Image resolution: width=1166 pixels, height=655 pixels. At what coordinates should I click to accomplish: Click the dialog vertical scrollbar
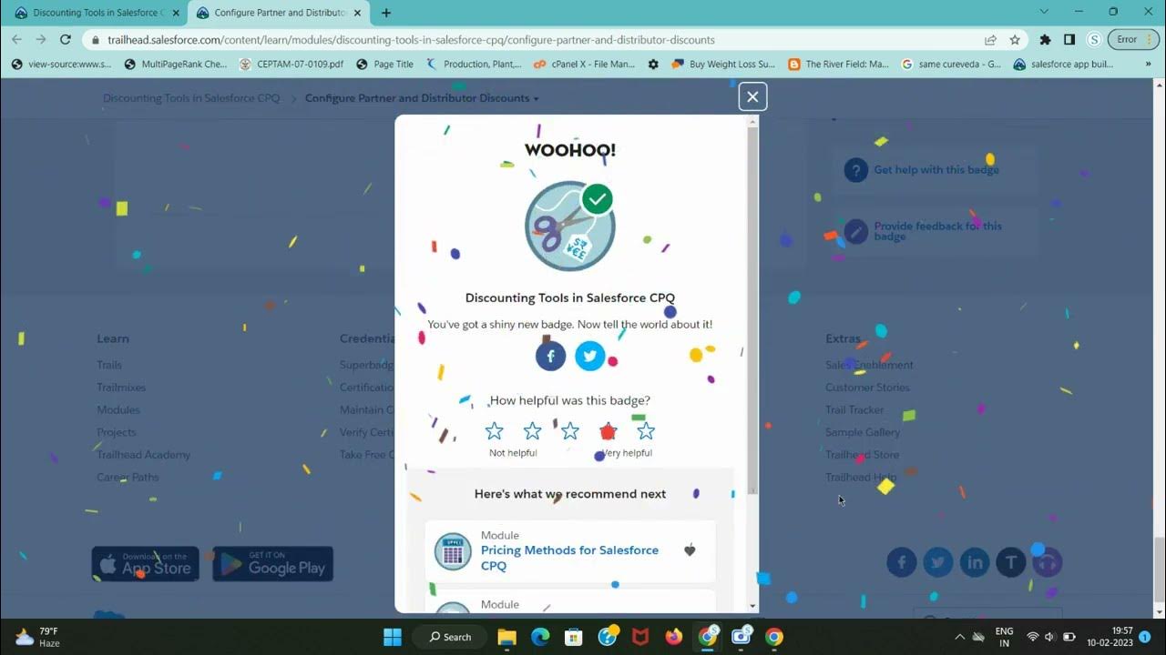tap(752, 309)
